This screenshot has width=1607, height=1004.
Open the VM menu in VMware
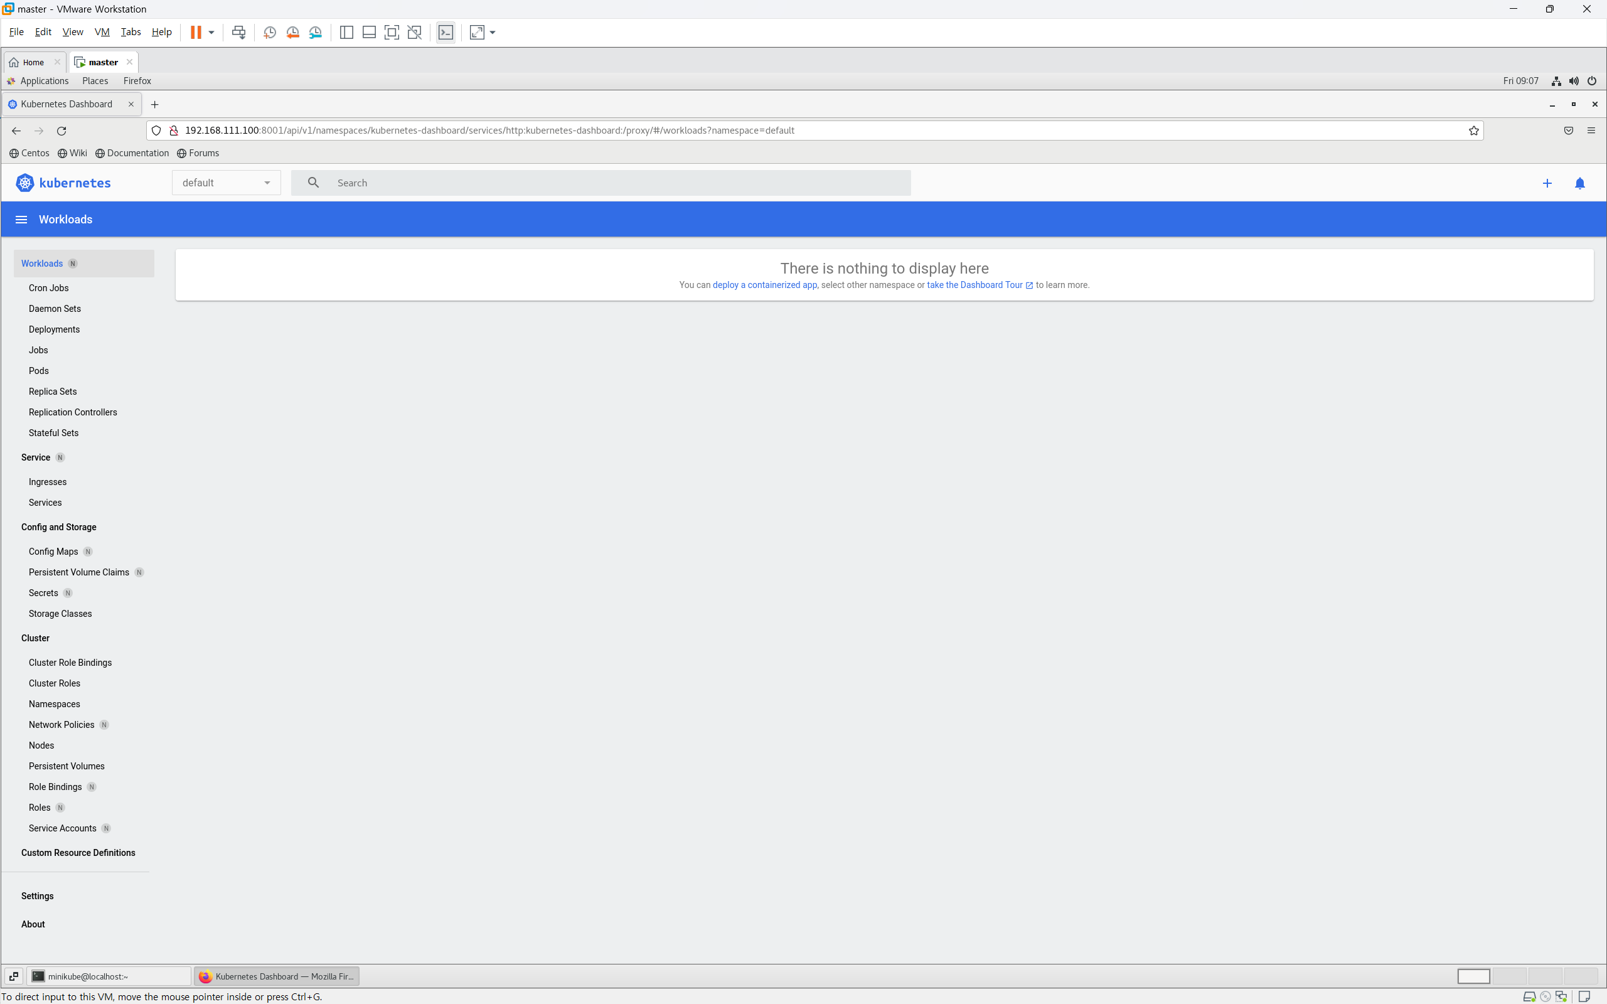102,32
